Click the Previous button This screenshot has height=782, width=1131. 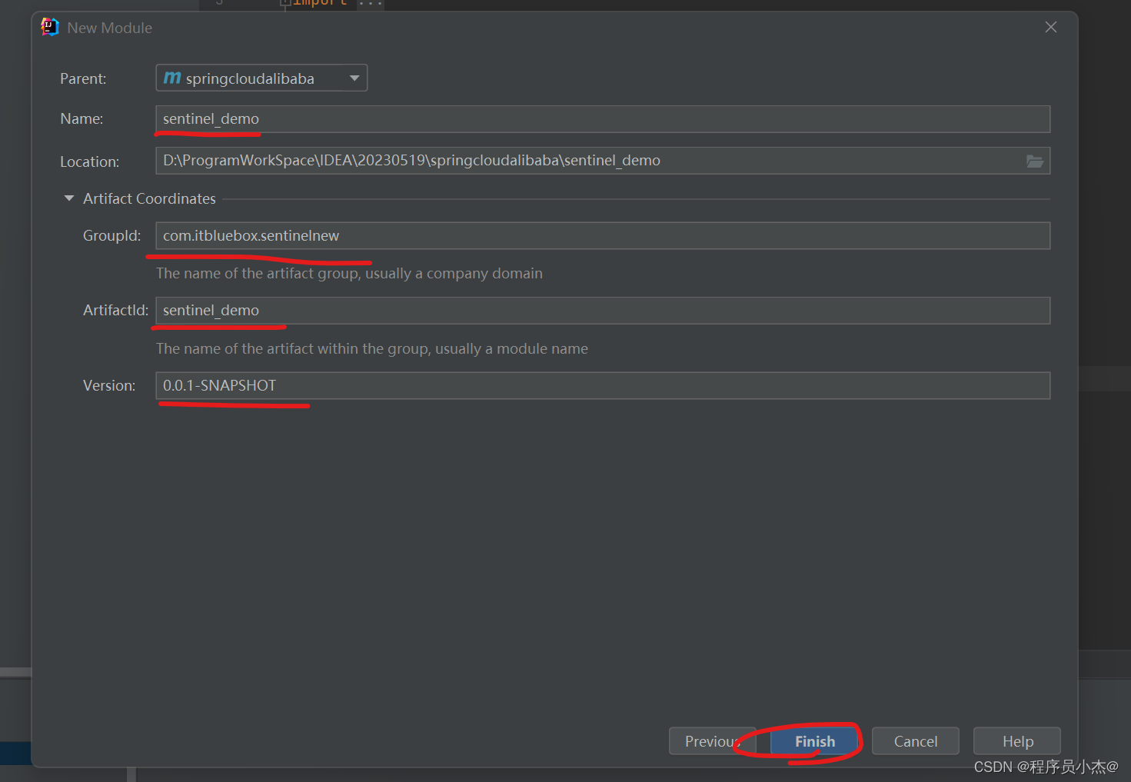[713, 741]
